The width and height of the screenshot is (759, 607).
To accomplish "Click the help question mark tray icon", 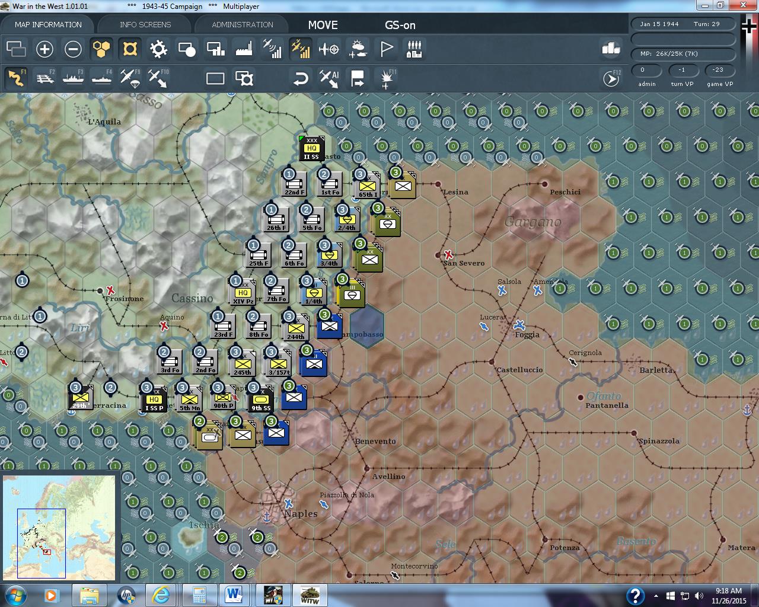I will coord(635,595).
